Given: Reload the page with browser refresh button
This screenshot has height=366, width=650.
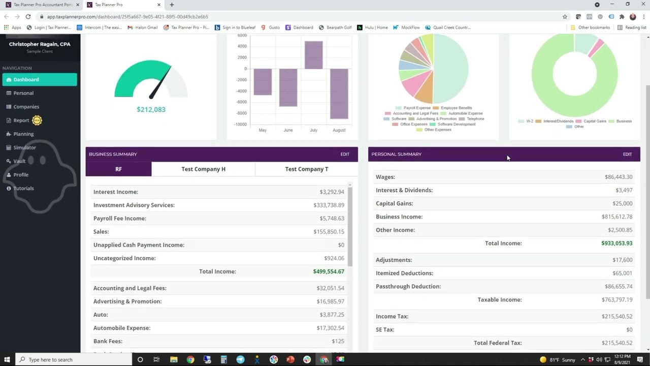Looking at the screenshot, I should (28, 16).
